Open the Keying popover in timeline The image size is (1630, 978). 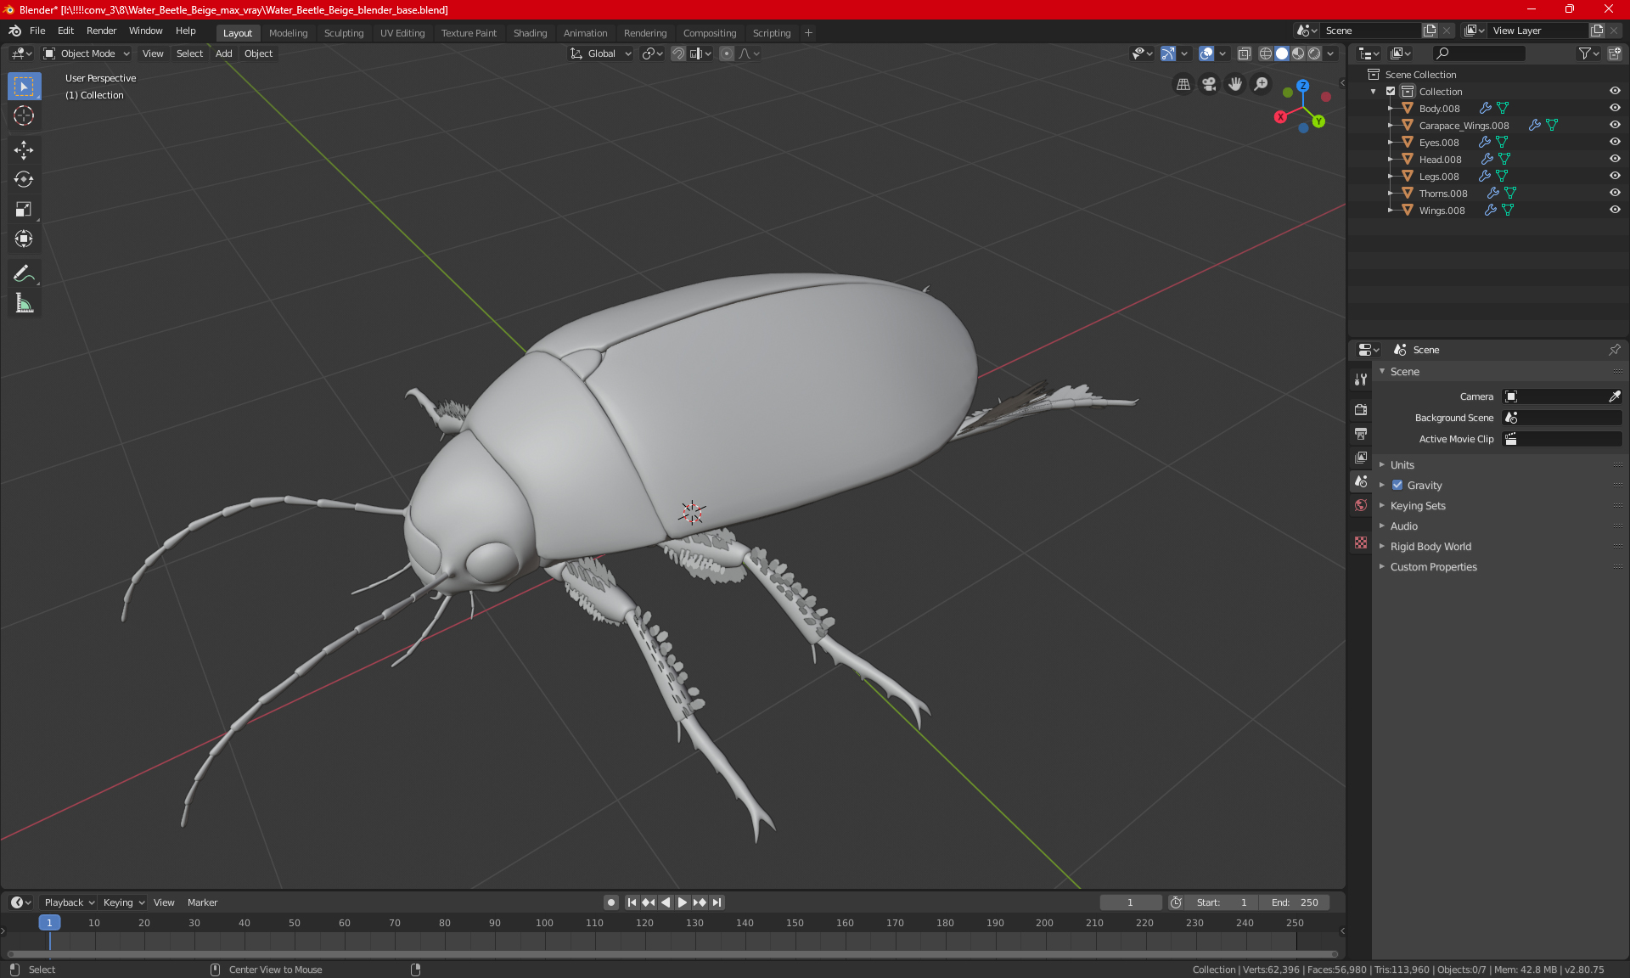(123, 902)
